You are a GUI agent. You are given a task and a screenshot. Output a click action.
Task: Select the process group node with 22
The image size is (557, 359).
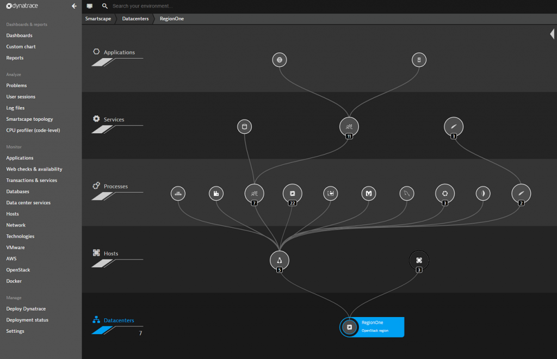pyautogui.click(x=292, y=194)
